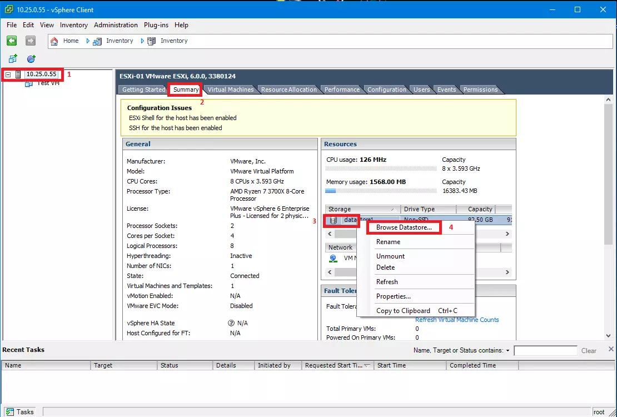Click the host server icon for 10.25.0.55

(18, 74)
